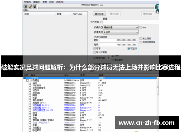Check the box for 国籍 row

(30, 95)
